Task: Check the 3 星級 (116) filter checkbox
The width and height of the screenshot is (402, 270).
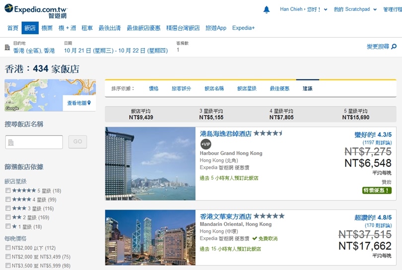Action: pos(8,208)
